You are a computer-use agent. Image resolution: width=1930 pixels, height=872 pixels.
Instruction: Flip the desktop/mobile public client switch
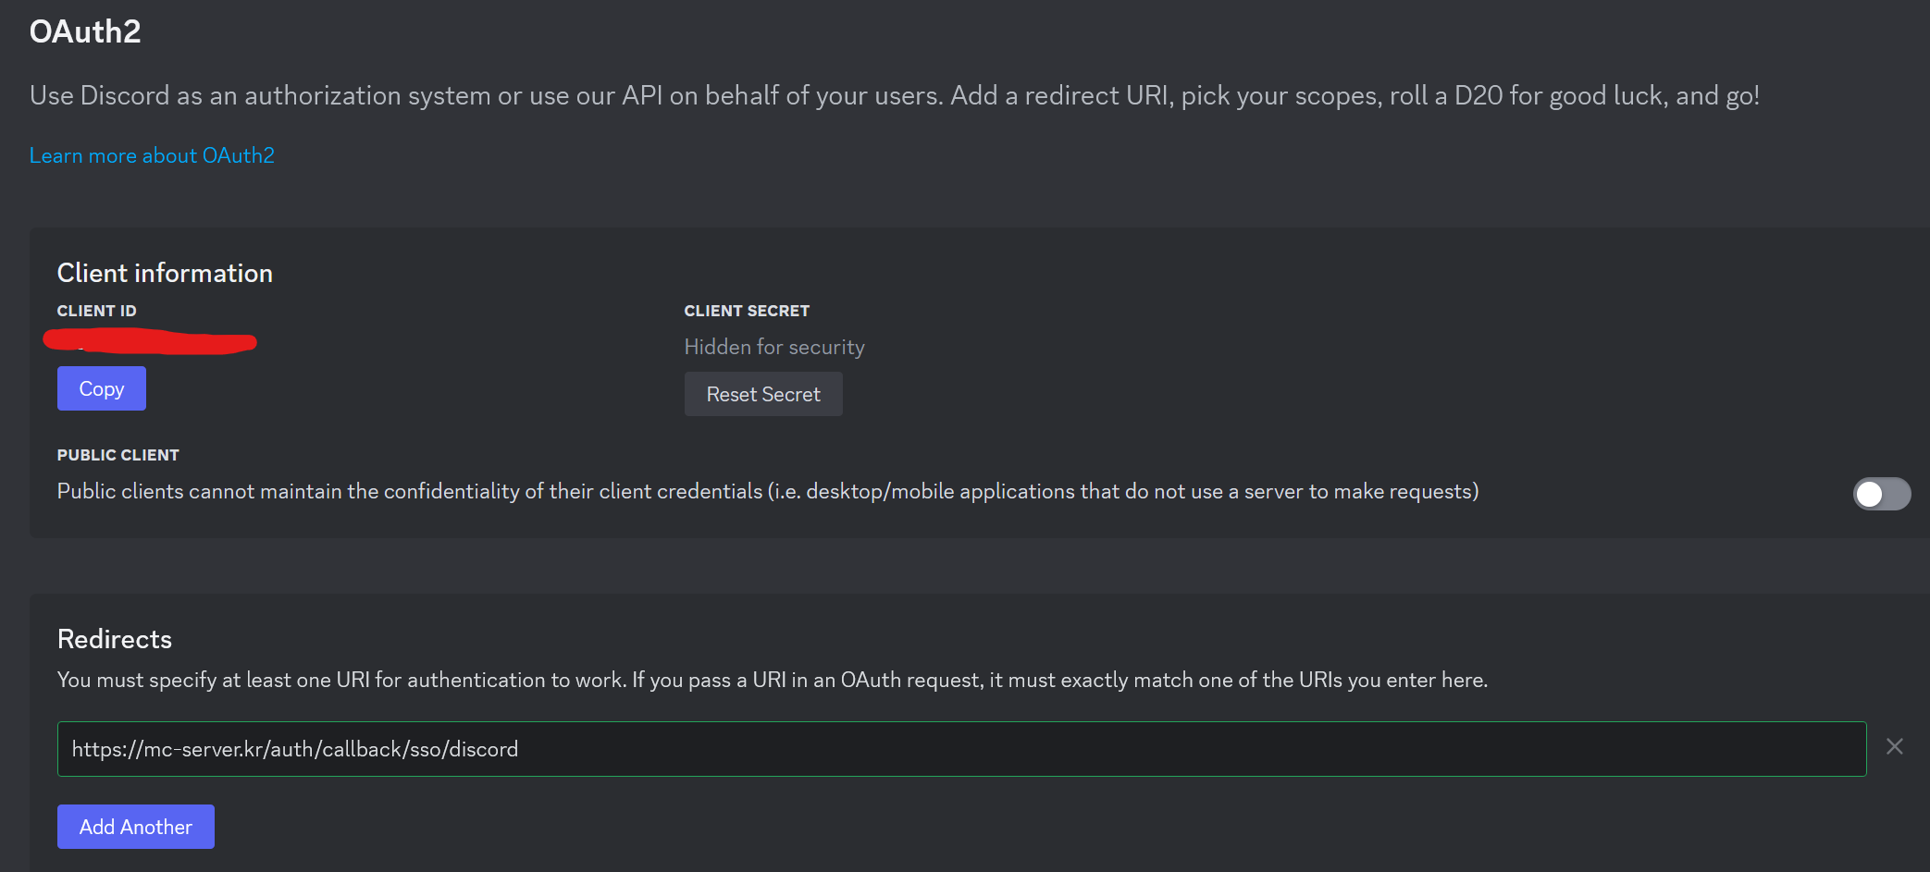click(1882, 494)
